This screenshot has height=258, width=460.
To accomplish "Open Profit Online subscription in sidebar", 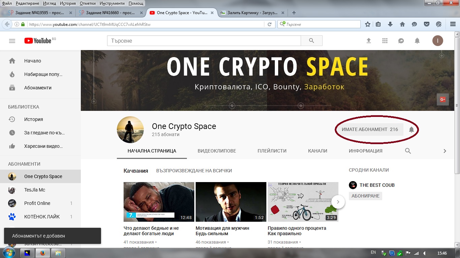I will tap(40, 203).
